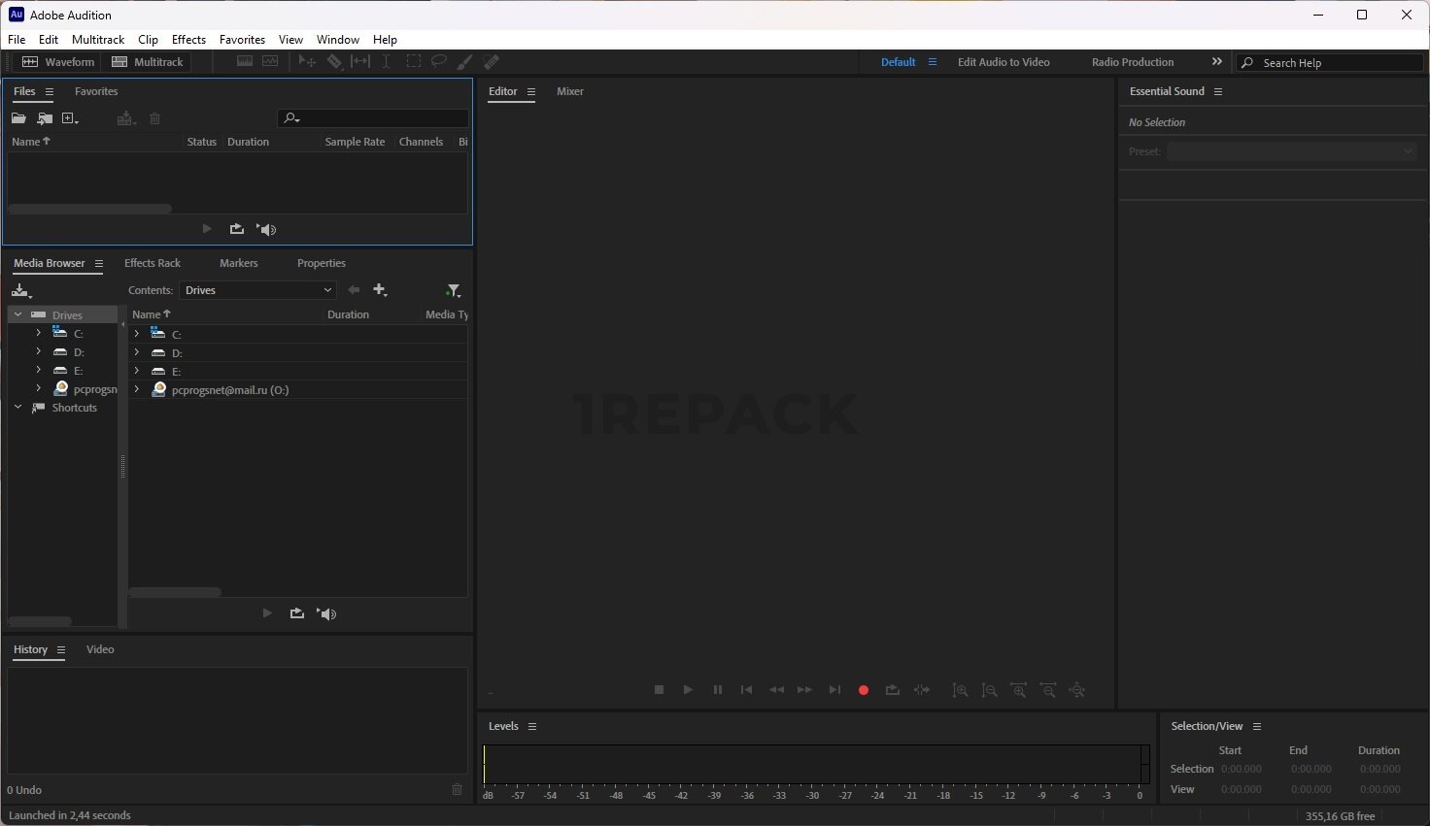Click the Zoom In amplitude icon

click(x=960, y=690)
